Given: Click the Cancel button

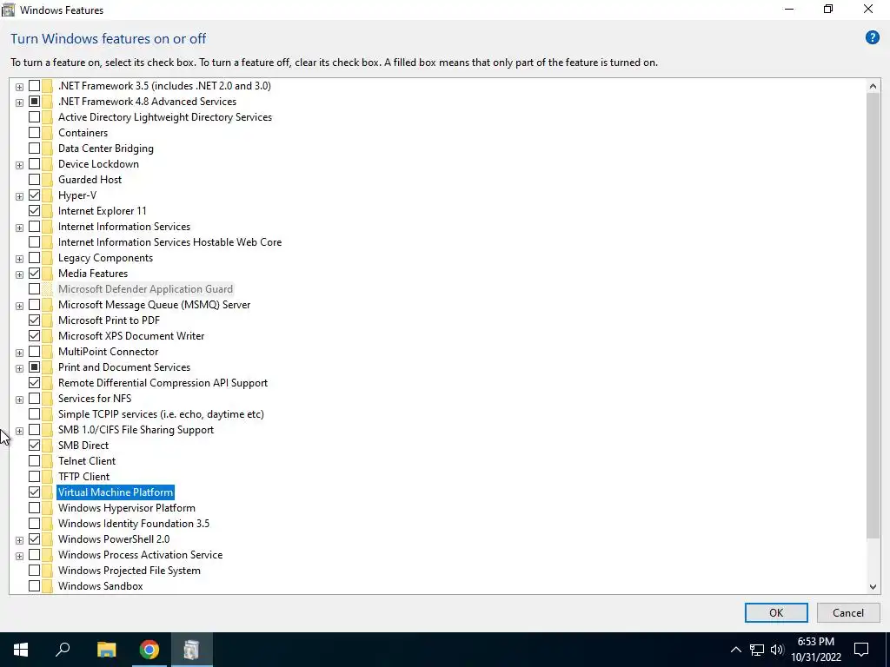Looking at the screenshot, I should click(848, 612).
